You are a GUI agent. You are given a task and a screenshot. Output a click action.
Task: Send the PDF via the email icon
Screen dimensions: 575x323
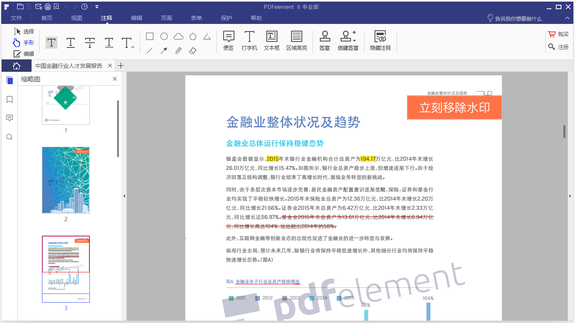pos(39,7)
